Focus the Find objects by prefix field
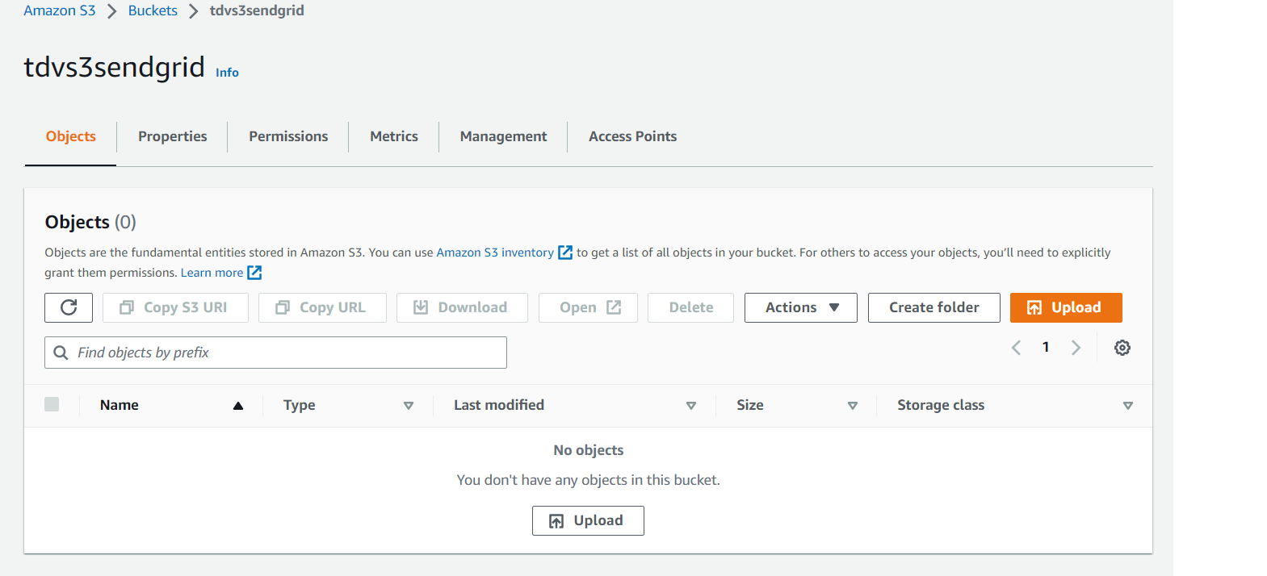1267x576 pixels. coord(275,353)
